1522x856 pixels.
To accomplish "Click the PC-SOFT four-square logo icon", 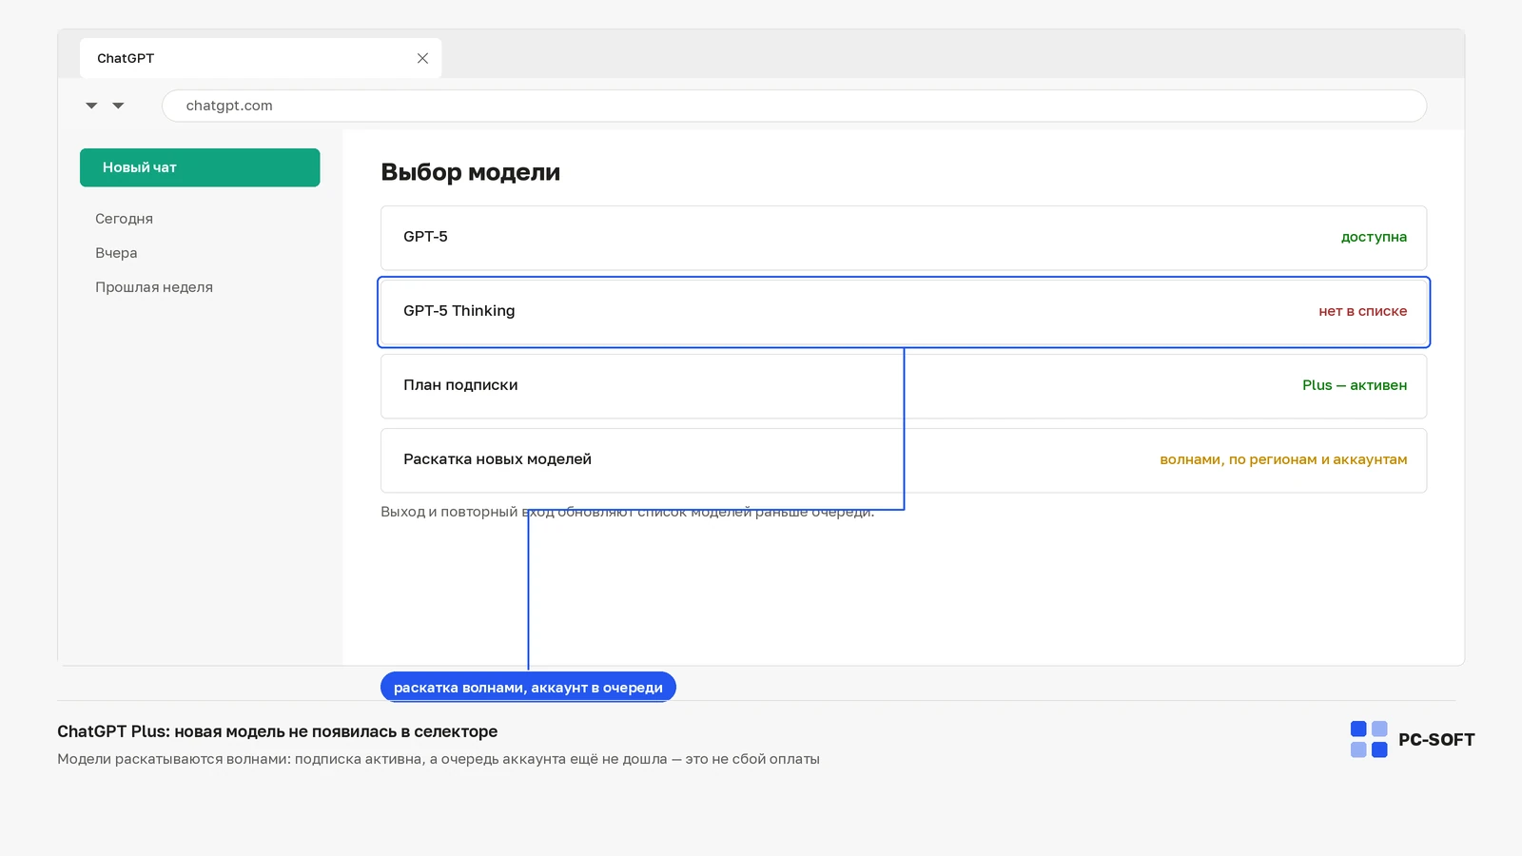I will 1369,739.
